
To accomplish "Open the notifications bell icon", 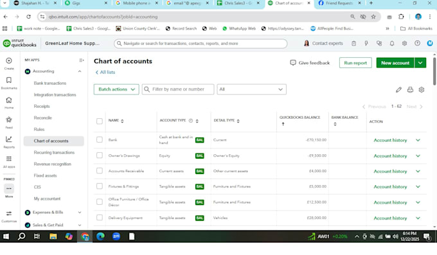I will pos(392,44).
